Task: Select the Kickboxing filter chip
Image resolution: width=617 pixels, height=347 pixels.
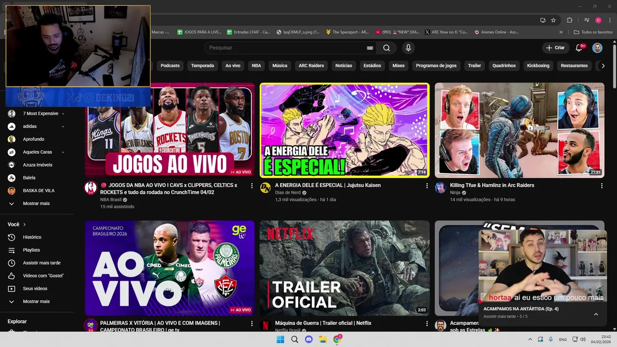Action: pyautogui.click(x=538, y=66)
